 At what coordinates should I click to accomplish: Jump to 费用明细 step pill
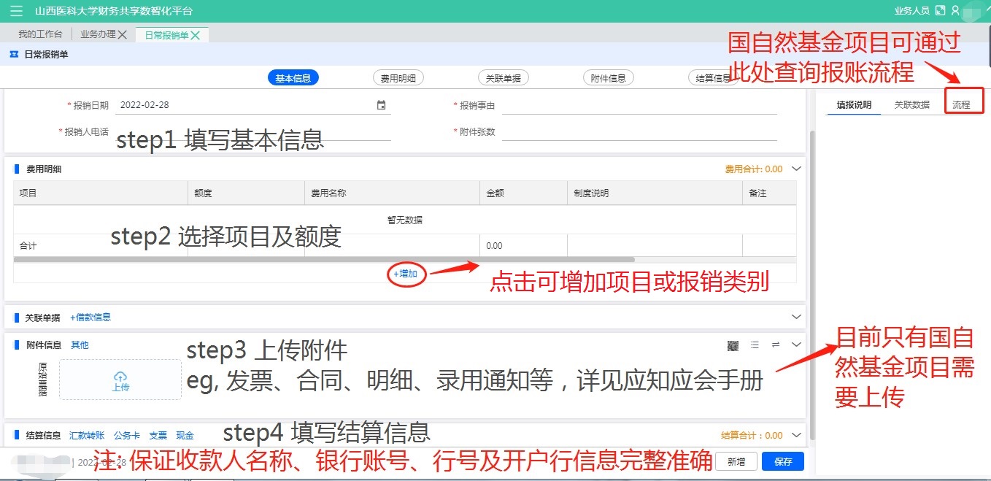pos(398,78)
